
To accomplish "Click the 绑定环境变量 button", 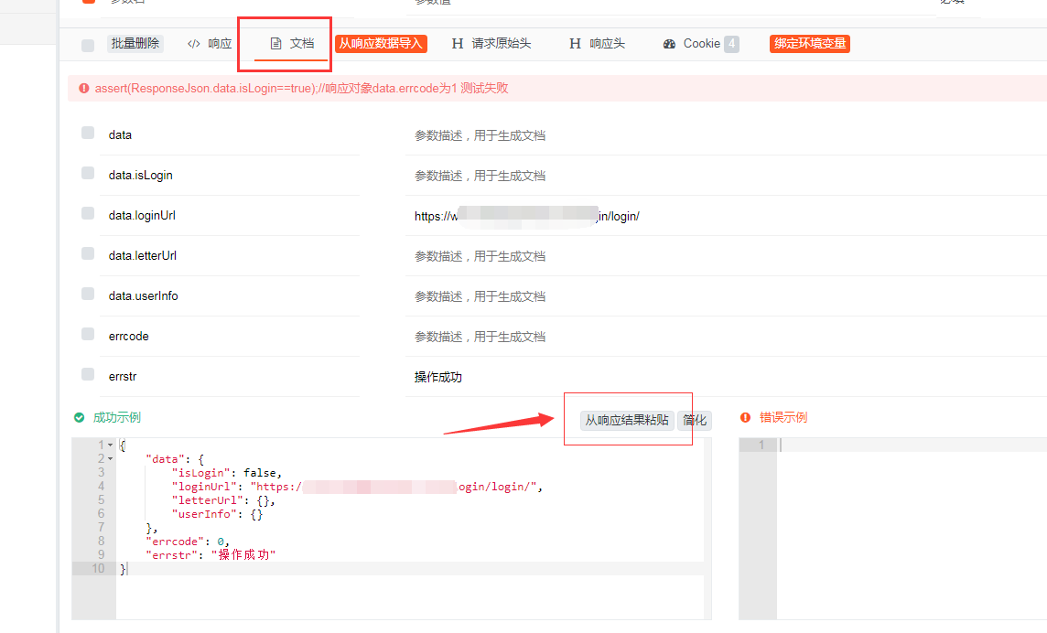I will click(x=809, y=43).
